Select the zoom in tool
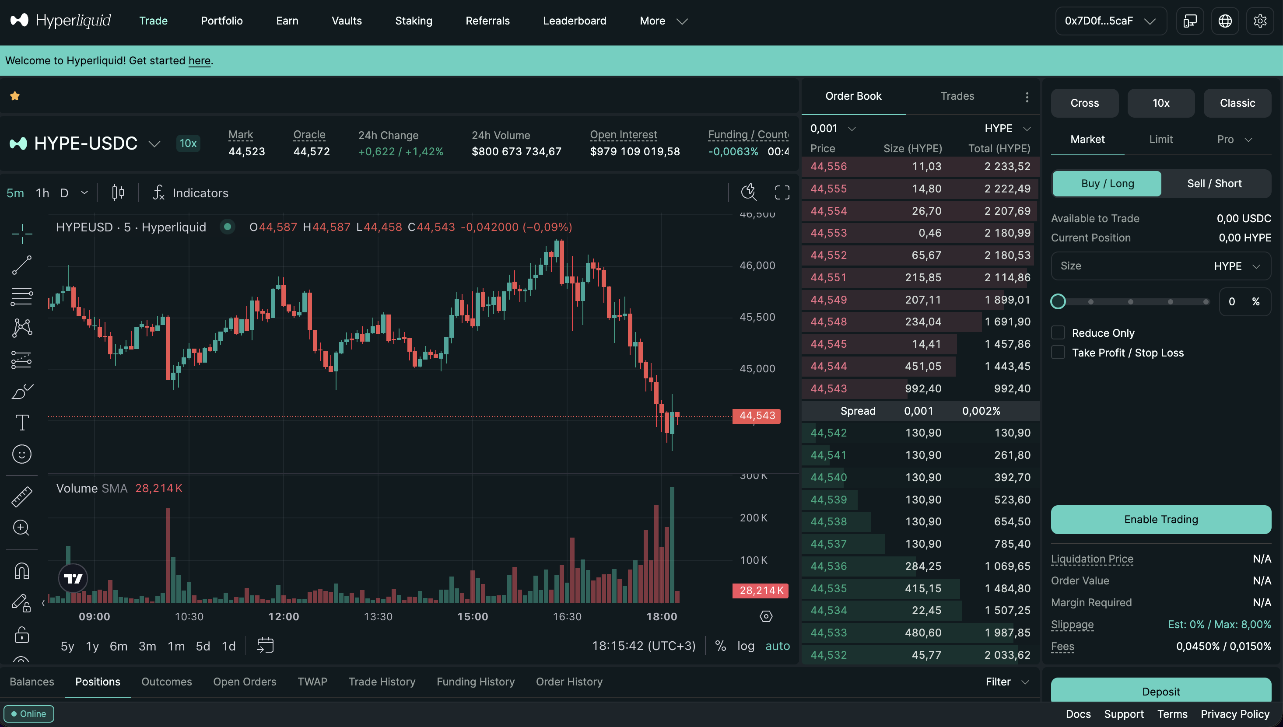Viewport: 1283px width, 727px height. [21, 528]
